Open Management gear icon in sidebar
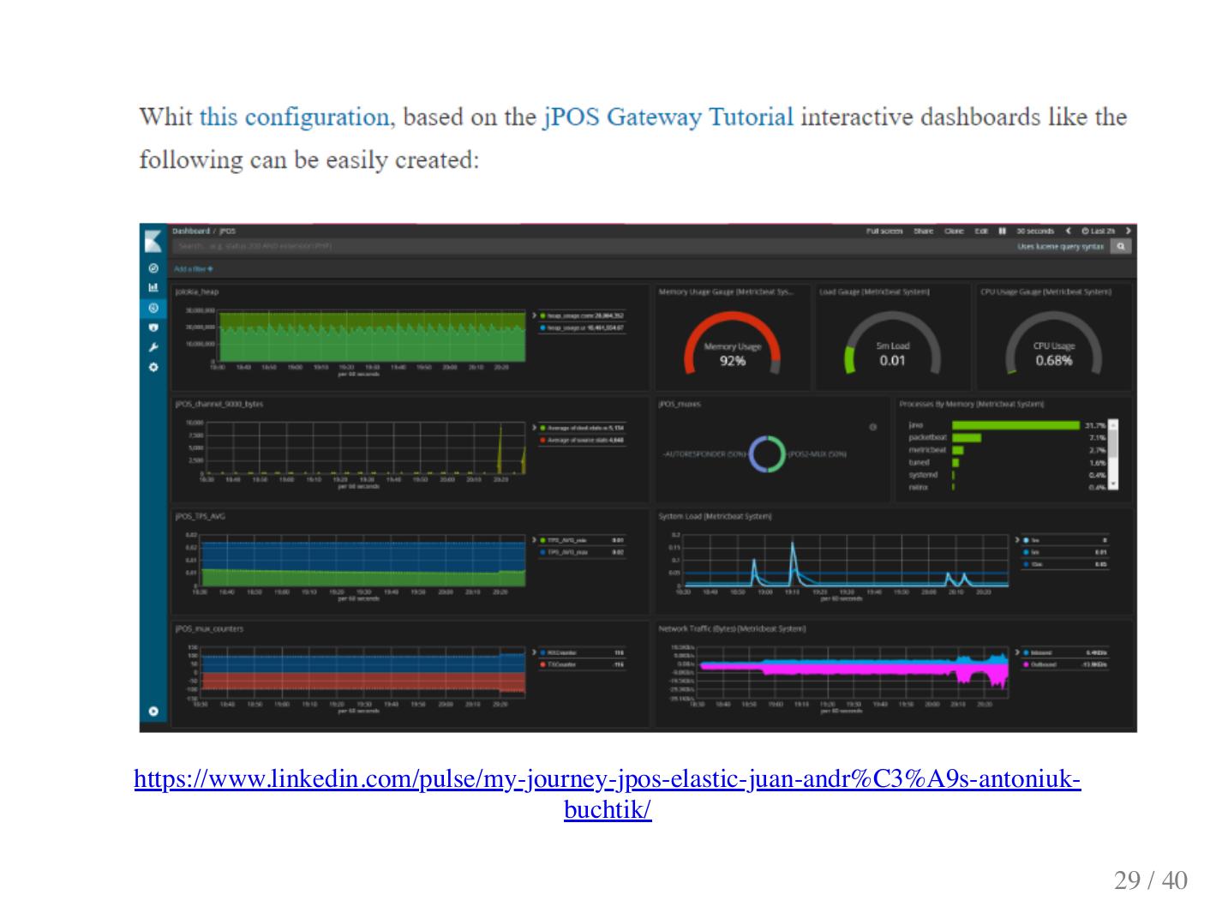Image resolution: width=1216 pixels, height=913 pixels. [x=153, y=367]
